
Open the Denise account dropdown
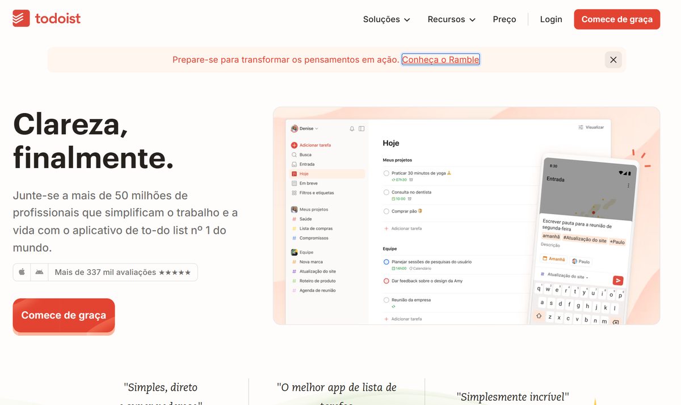(305, 129)
